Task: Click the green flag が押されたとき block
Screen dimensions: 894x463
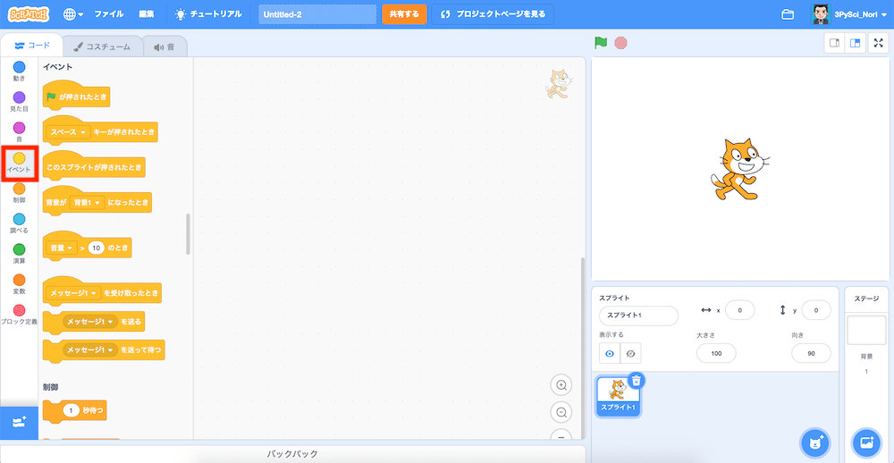Action: click(x=76, y=97)
